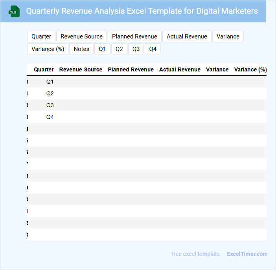The height and width of the screenshot is (270, 276).
Task: Click the Variance tag button
Action: point(228,36)
